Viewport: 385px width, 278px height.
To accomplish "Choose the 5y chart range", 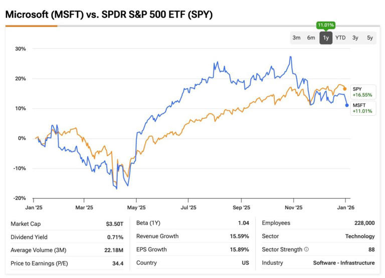I will point(369,38).
